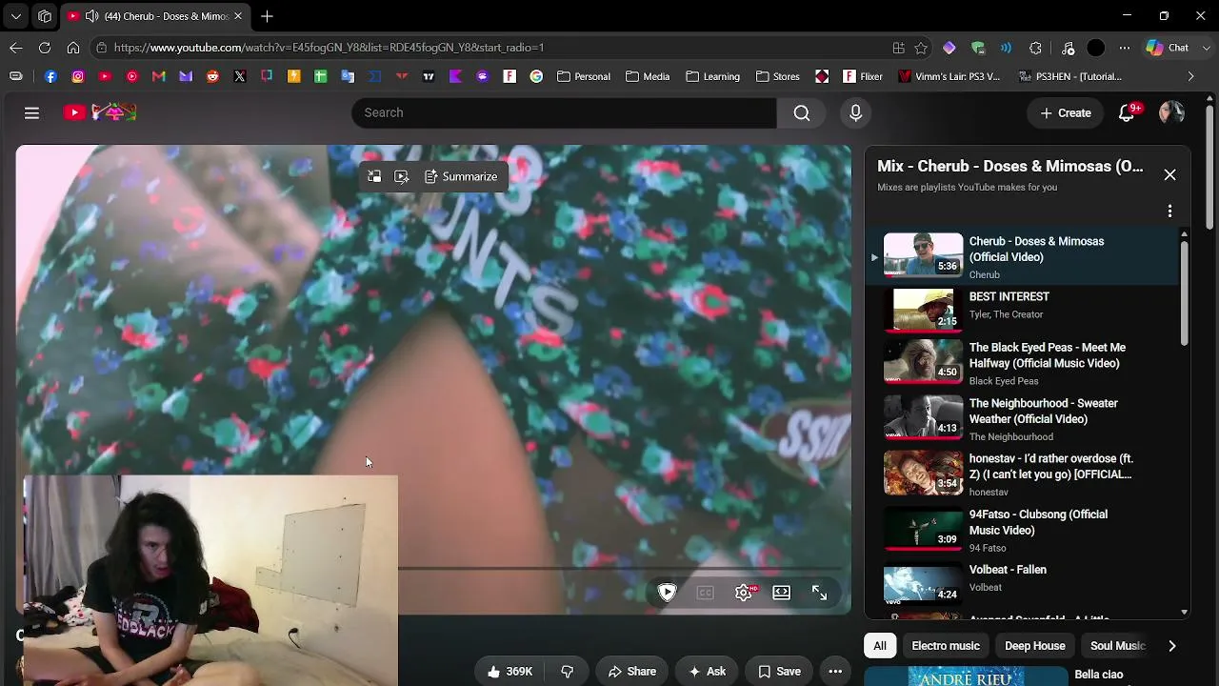The image size is (1219, 686).
Task: Toggle closed captions on the video
Action: (705, 593)
